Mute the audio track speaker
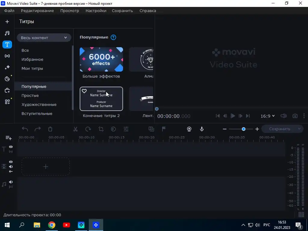This screenshot has height=231, width=308. [x=11, y=182]
